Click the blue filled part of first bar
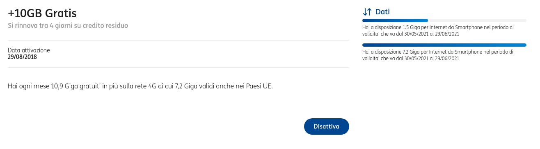540x149 pixels. tap(395, 20)
